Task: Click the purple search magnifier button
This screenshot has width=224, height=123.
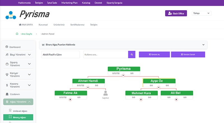Action: (132, 55)
